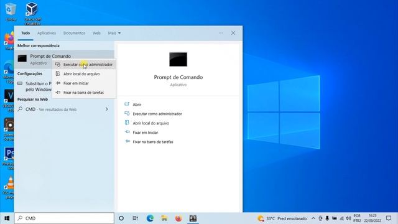Open the weather widget showing 33°C
The image size is (398, 224).
[x=282, y=218]
